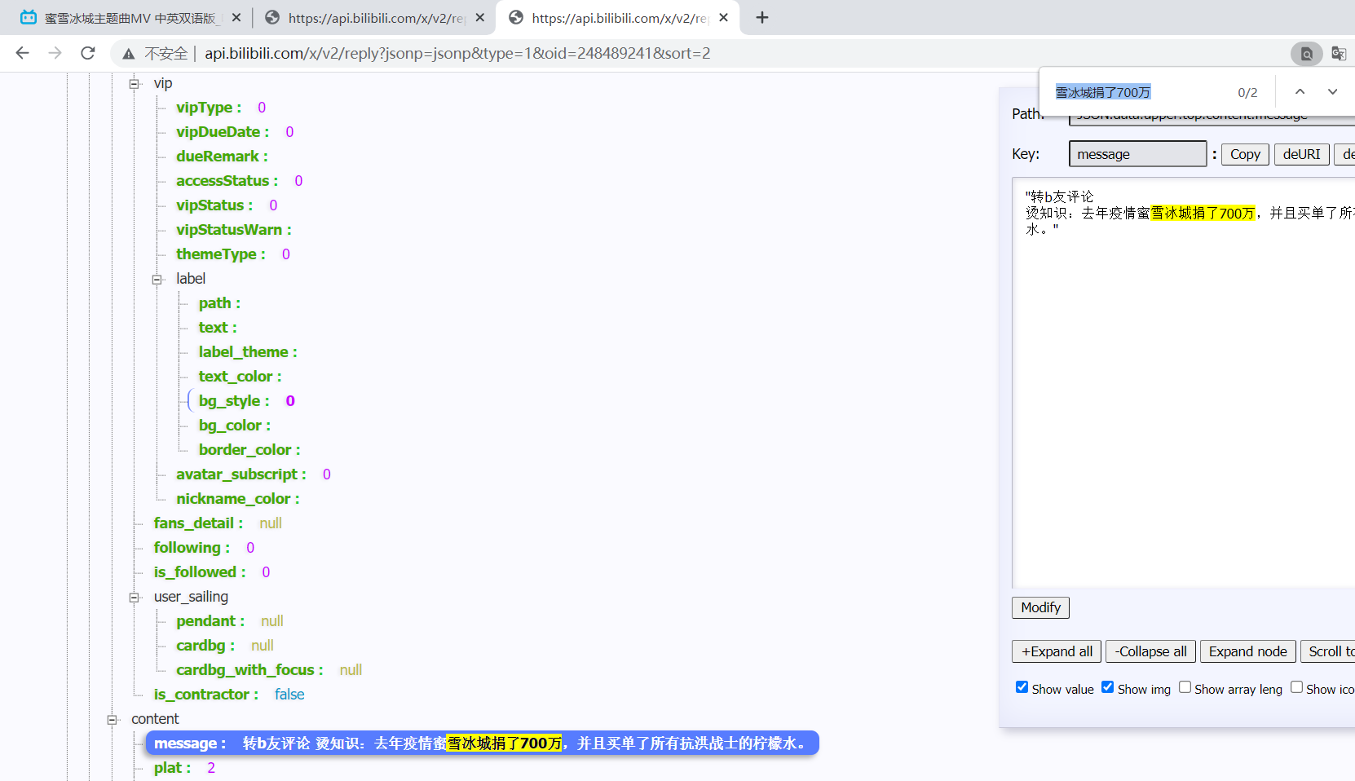Click the Modify button

[1040, 607]
